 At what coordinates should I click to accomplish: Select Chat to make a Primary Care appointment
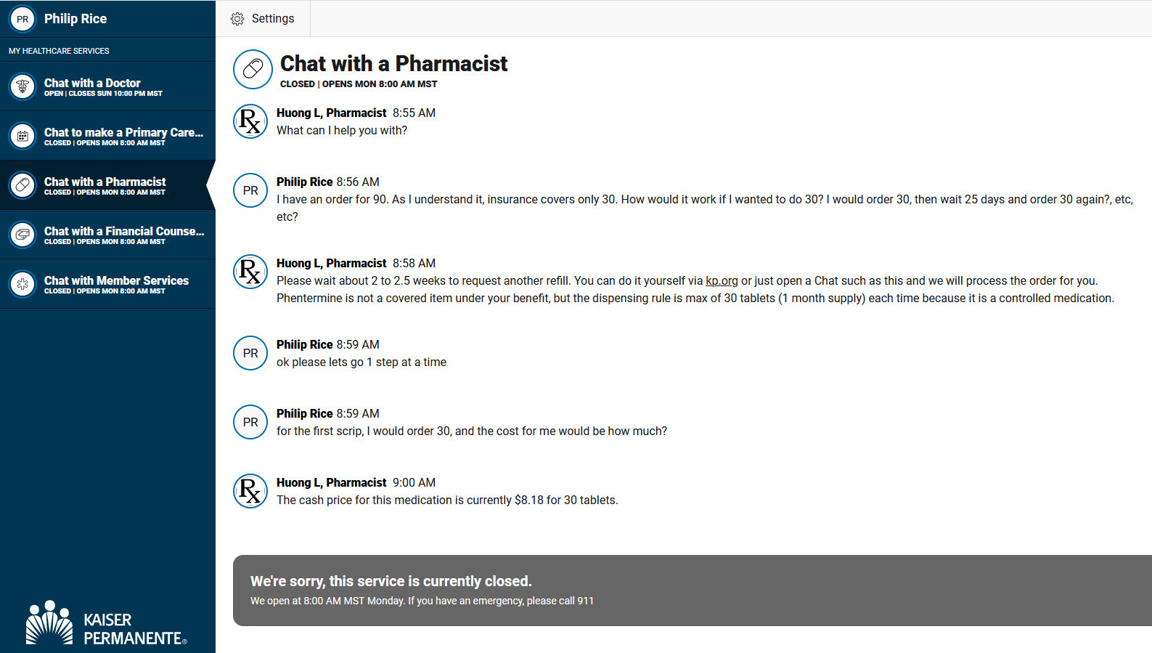coord(107,136)
